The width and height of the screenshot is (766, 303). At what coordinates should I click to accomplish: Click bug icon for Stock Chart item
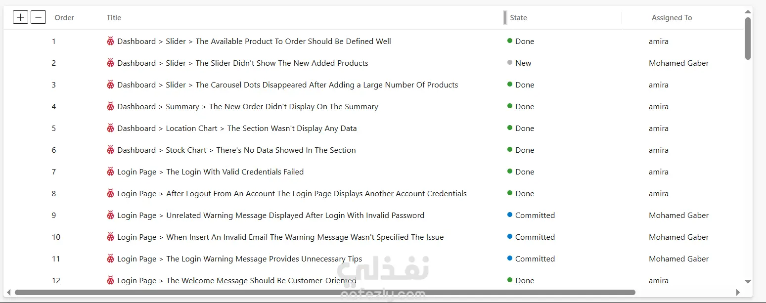pos(111,150)
